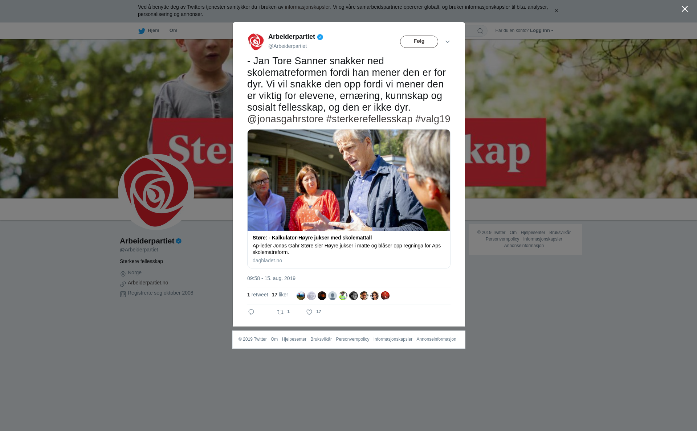Retweet the Arbeiderpartiet tweet

point(280,312)
